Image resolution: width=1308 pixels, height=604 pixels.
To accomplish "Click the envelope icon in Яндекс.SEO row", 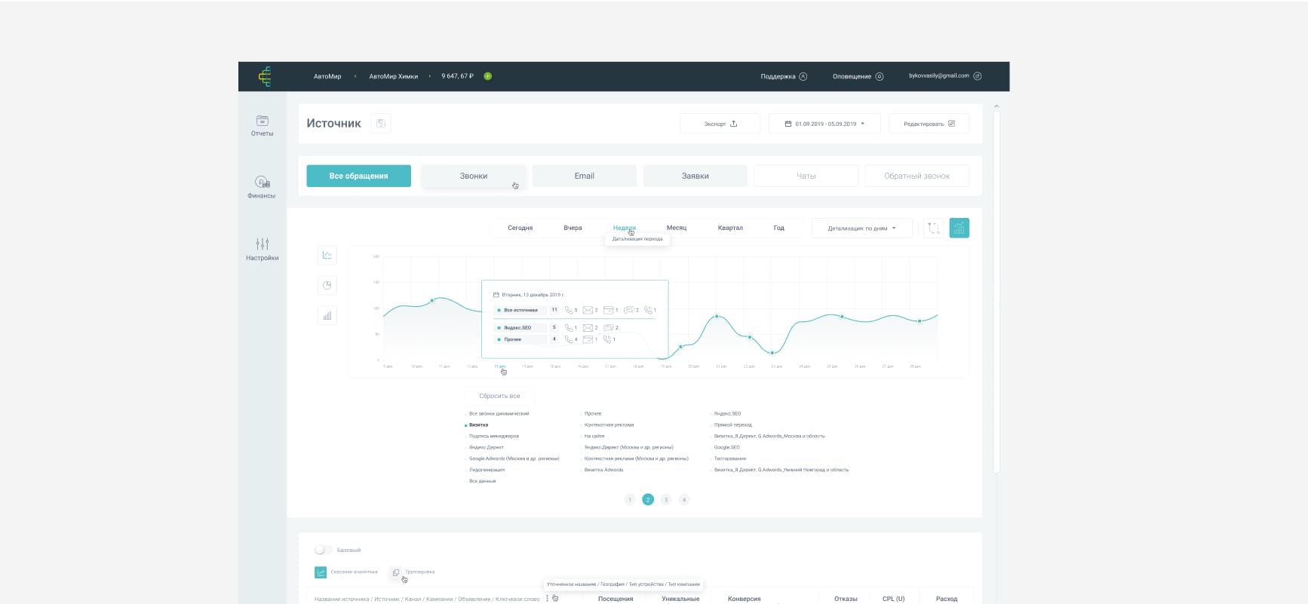I will coord(588,327).
